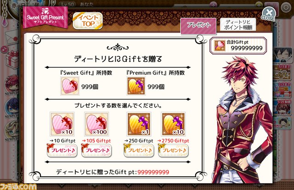The height and width of the screenshot is (190, 294).
Task: Open the settings gear icon
Action: click(x=286, y=7)
